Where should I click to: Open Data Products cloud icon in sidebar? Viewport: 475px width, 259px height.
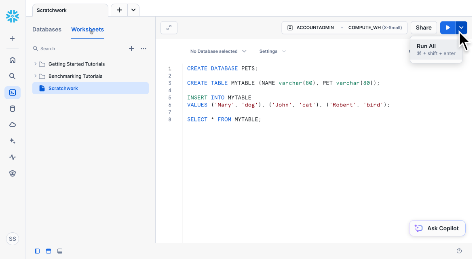pos(12,125)
